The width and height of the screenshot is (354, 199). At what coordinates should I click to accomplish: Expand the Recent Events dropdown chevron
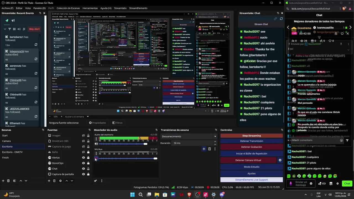point(5,29)
